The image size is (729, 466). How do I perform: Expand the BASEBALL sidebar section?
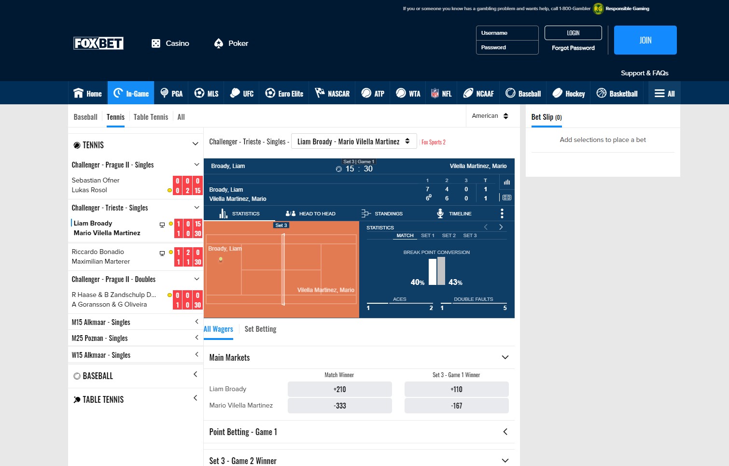196,374
